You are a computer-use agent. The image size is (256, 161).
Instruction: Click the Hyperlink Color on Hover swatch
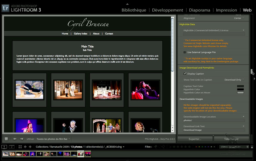(240, 93)
